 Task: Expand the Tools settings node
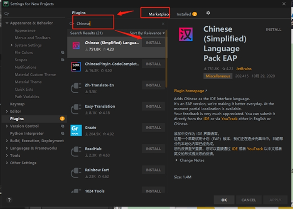click(x=7, y=155)
